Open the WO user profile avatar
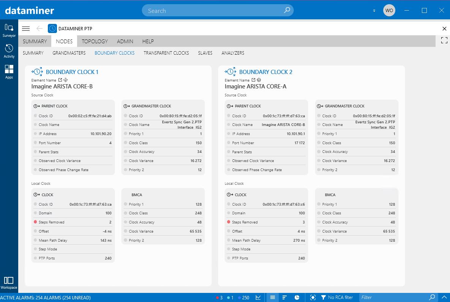Image resolution: width=450 pixels, height=302 pixels. tap(389, 10)
